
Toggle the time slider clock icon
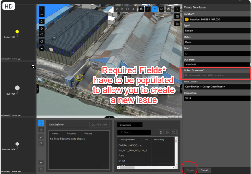(x=148, y=9)
